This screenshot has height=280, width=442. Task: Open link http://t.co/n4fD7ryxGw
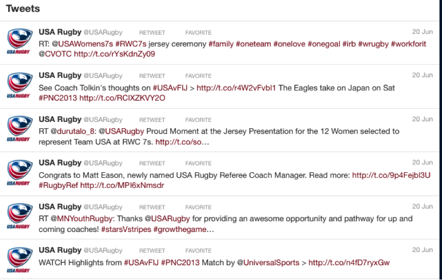(x=349, y=262)
